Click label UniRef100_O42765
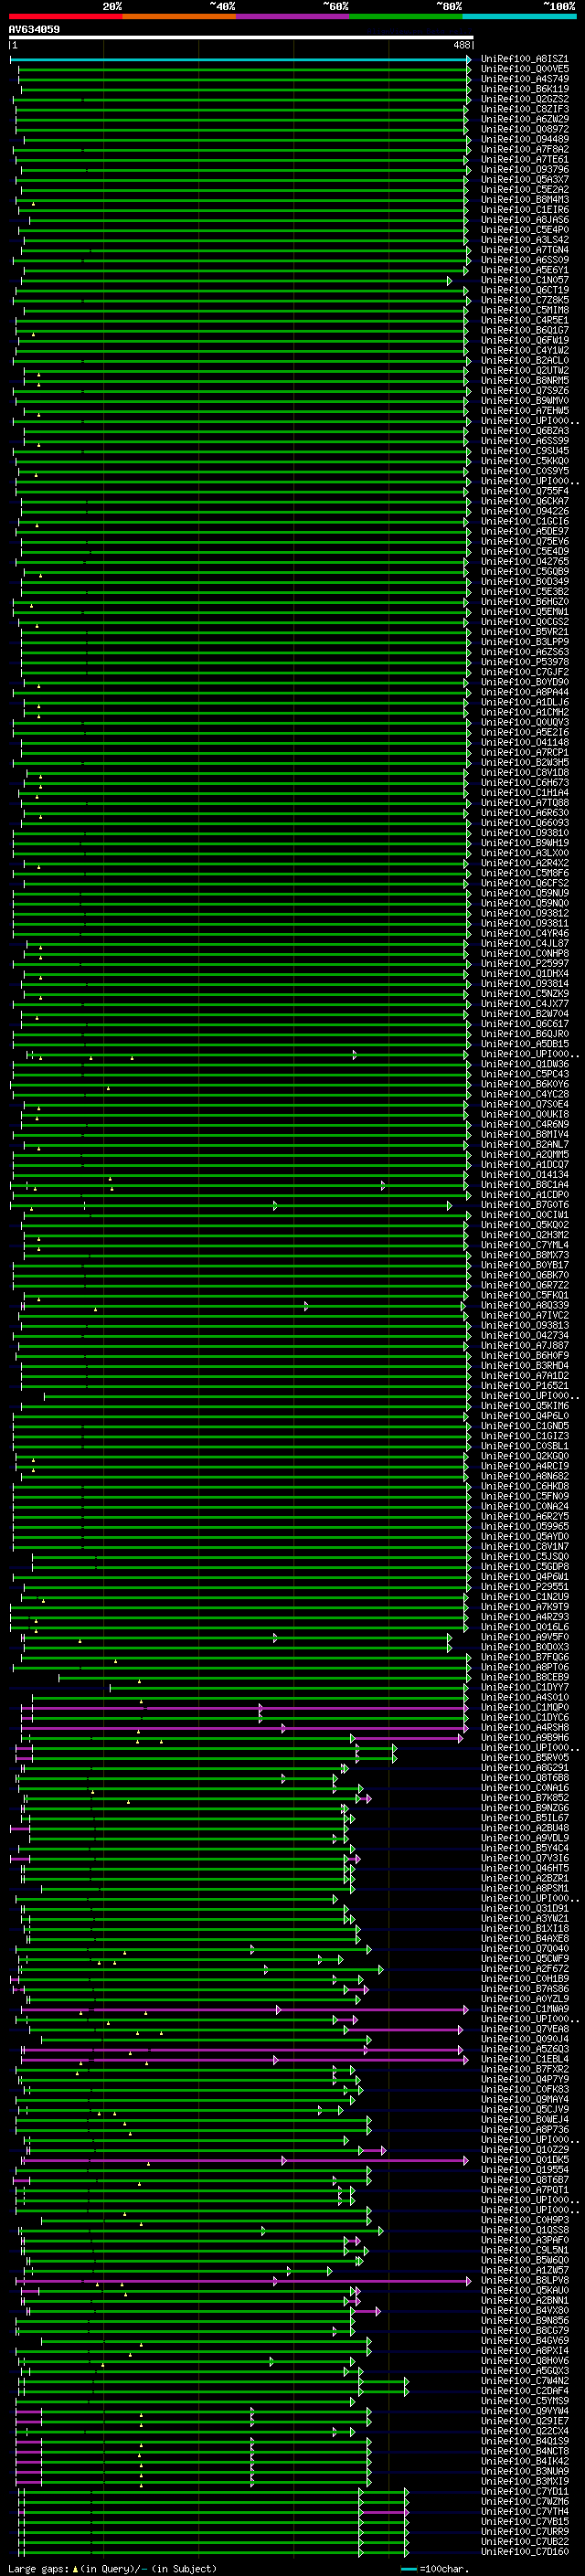Screen dimensions: 585x2576 coord(525,561)
